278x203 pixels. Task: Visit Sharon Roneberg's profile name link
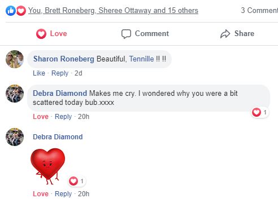point(64,59)
